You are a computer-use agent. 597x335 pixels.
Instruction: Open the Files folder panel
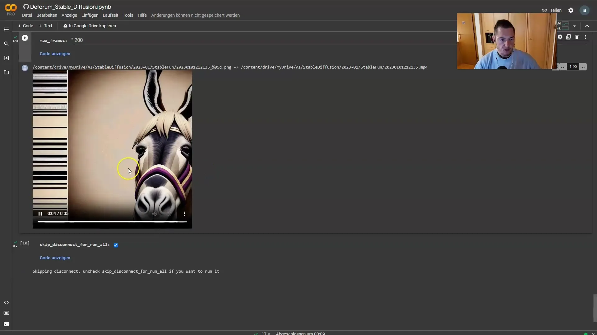tap(6, 72)
